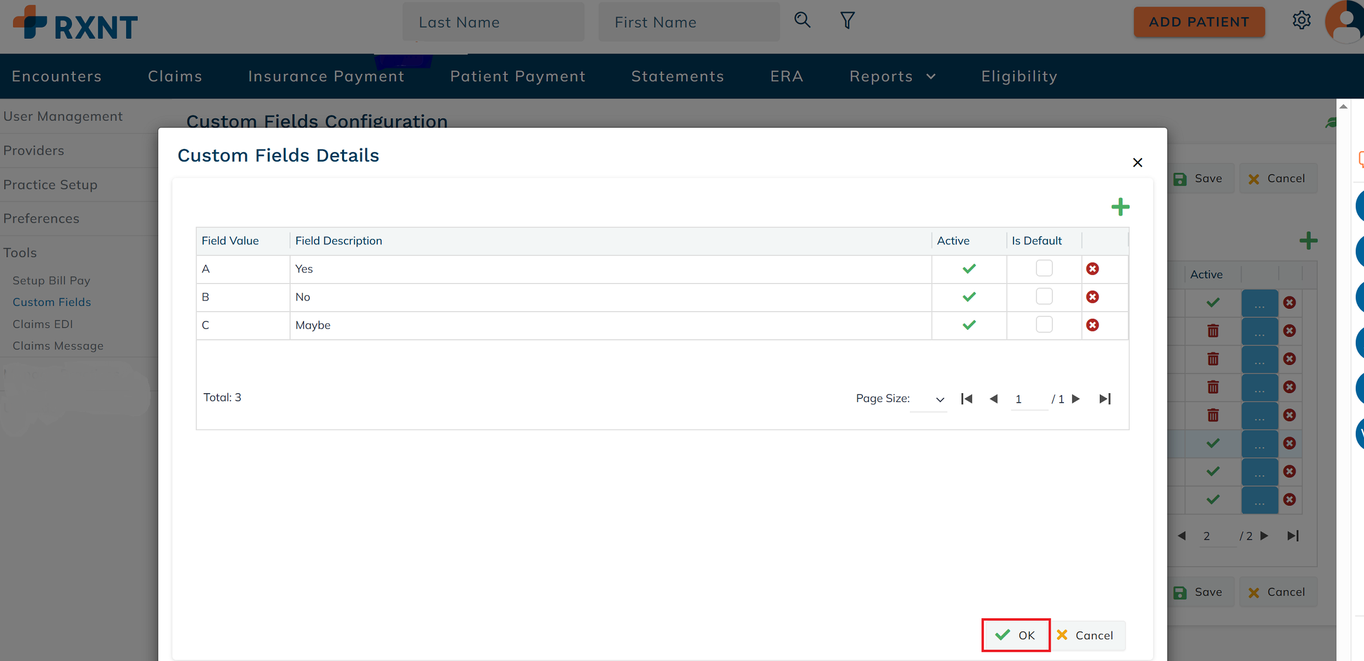Toggle Active checkmark for row A
The width and height of the screenshot is (1364, 661).
[969, 269]
